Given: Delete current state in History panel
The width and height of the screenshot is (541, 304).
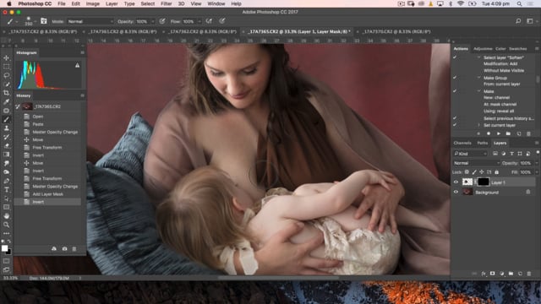Looking at the screenshot, I should [x=74, y=248].
